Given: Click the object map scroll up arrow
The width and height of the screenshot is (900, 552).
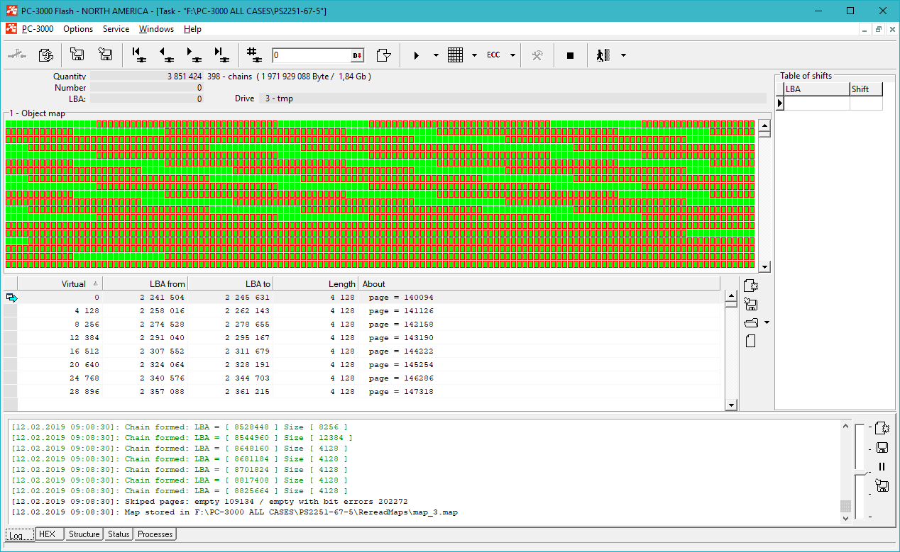Looking at the screenshot, I should point(764,125).
